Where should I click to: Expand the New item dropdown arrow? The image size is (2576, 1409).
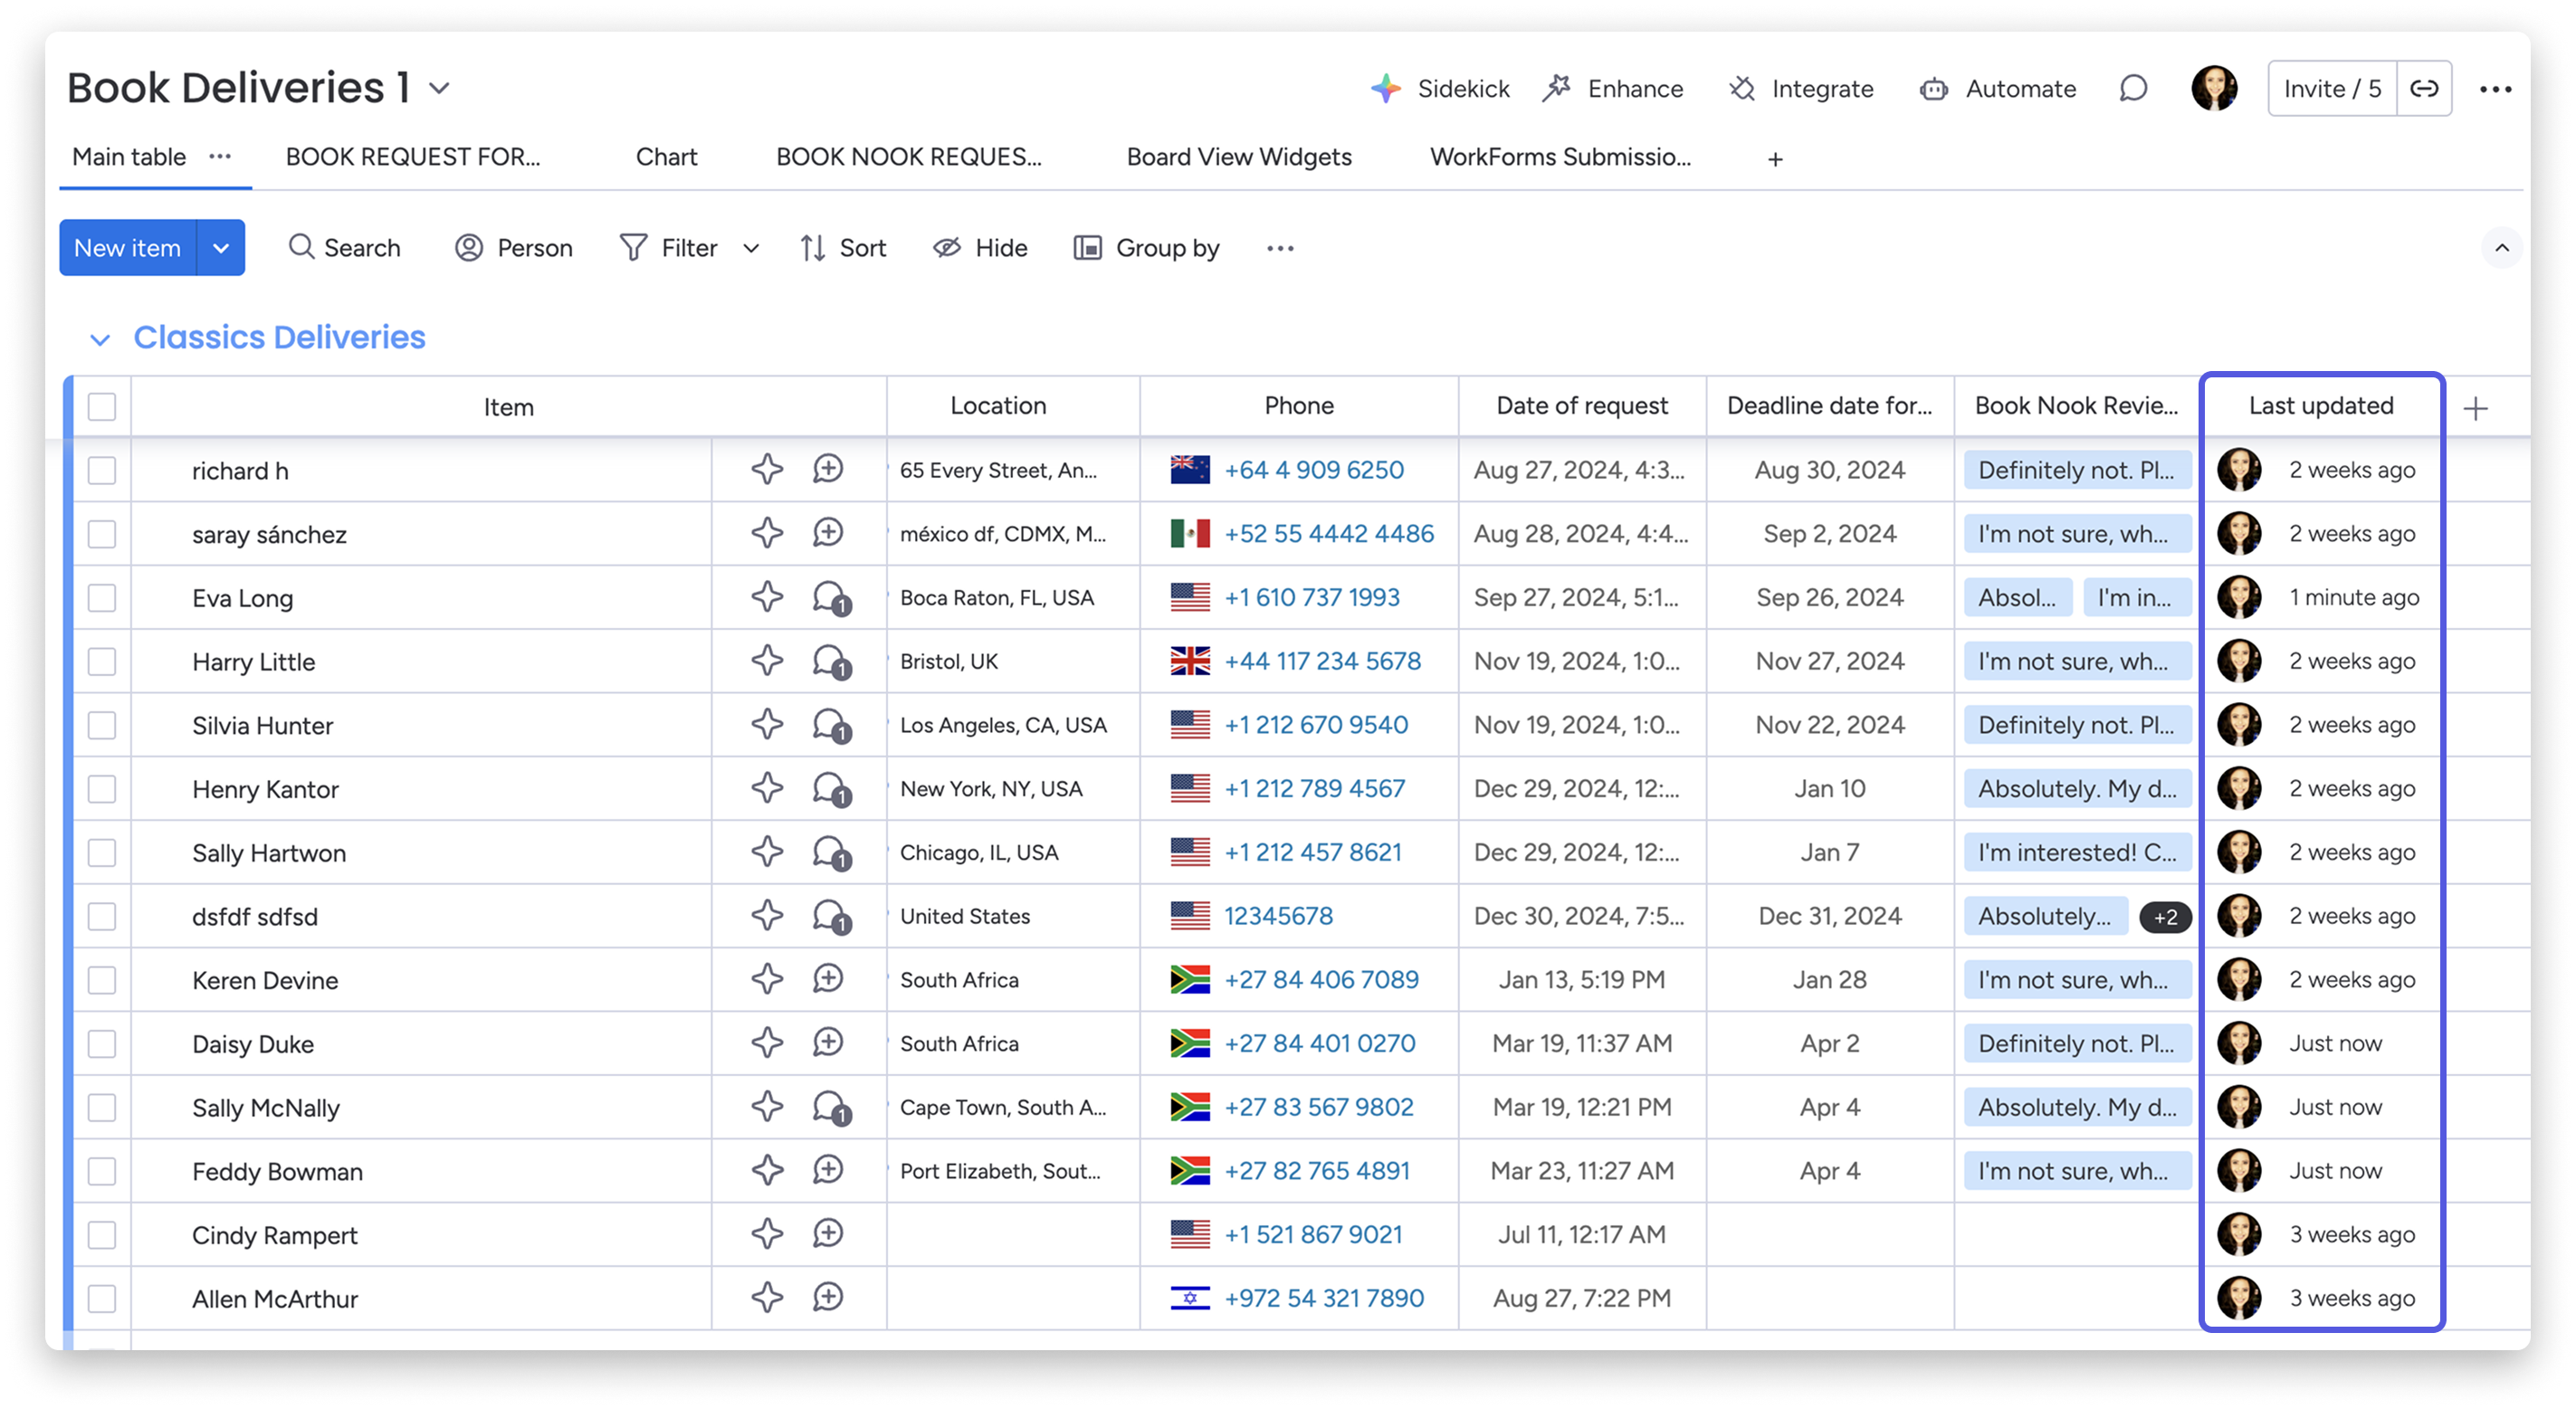[221, 248]
